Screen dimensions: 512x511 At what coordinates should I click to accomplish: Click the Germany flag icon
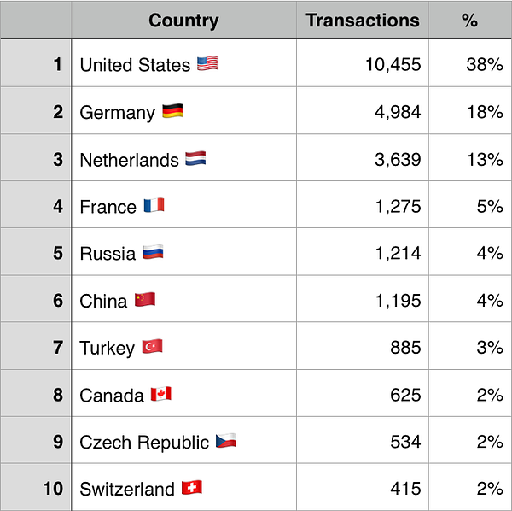(x=172, y=112)
